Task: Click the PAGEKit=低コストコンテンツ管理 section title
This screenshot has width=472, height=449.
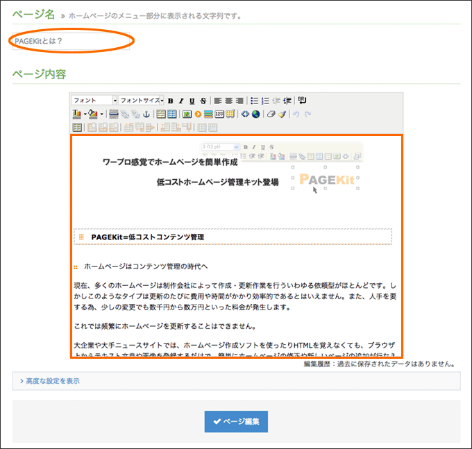Action: [x=147, y=237]
